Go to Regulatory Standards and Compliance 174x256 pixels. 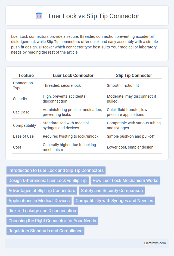coord(45,231)
